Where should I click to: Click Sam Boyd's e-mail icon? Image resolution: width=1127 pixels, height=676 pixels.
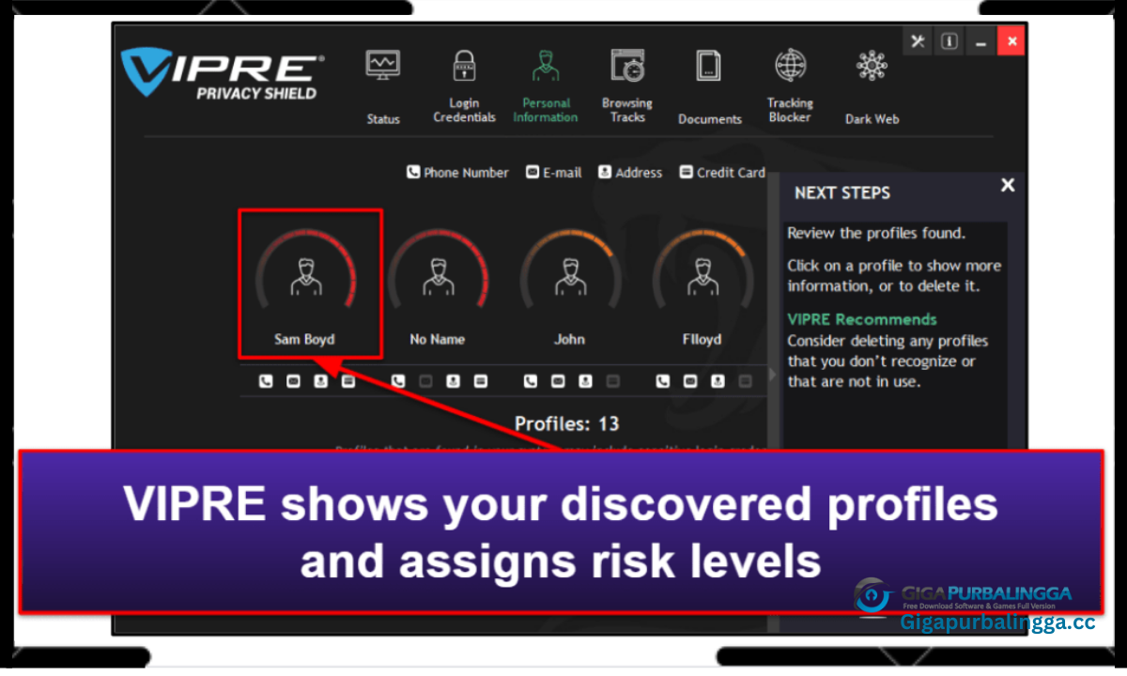pos(293,381)
